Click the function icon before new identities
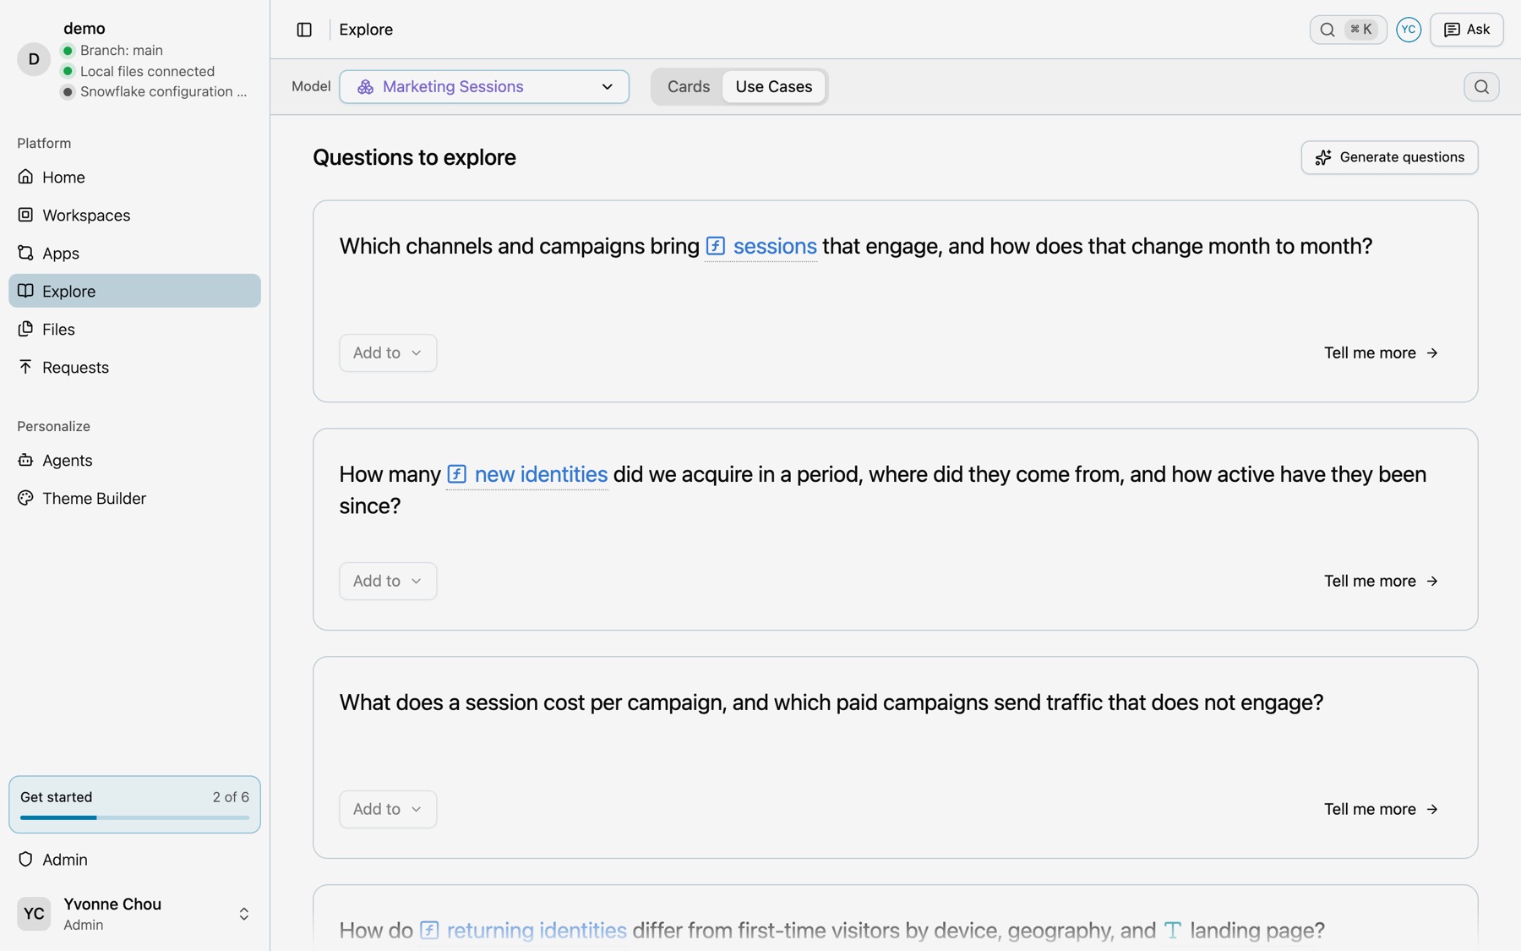1521x951 pixels. tap(456, 474)
